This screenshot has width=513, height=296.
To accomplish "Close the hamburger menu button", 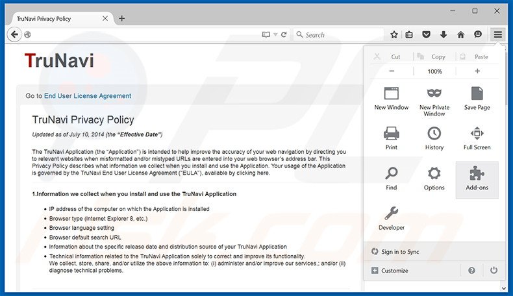I will 497,34.
